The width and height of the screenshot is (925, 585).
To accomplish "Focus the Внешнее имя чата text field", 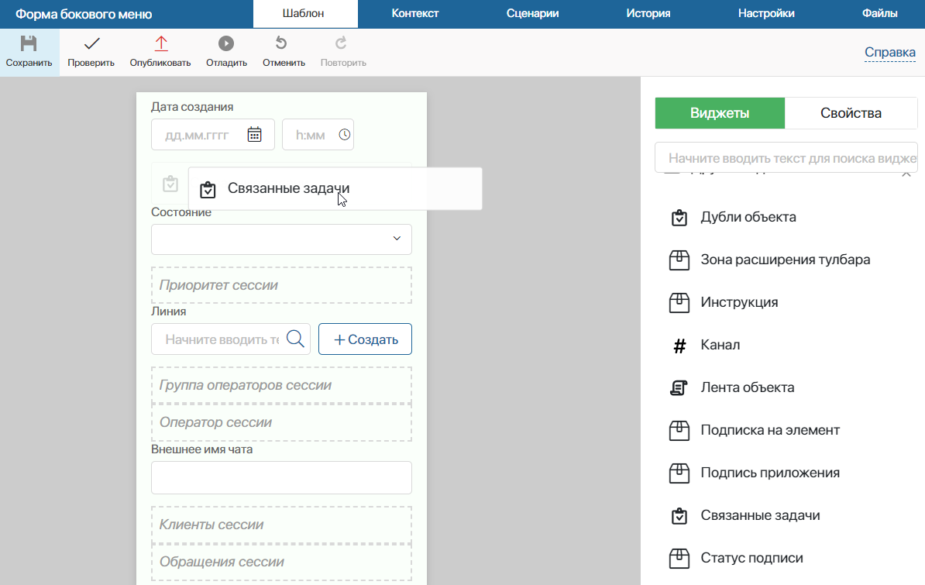I will click(281, 478).
